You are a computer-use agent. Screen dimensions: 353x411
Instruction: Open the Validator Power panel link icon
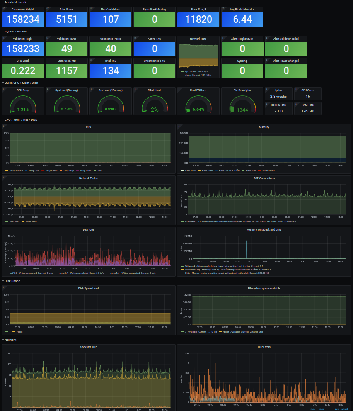[x=48, y=38]
